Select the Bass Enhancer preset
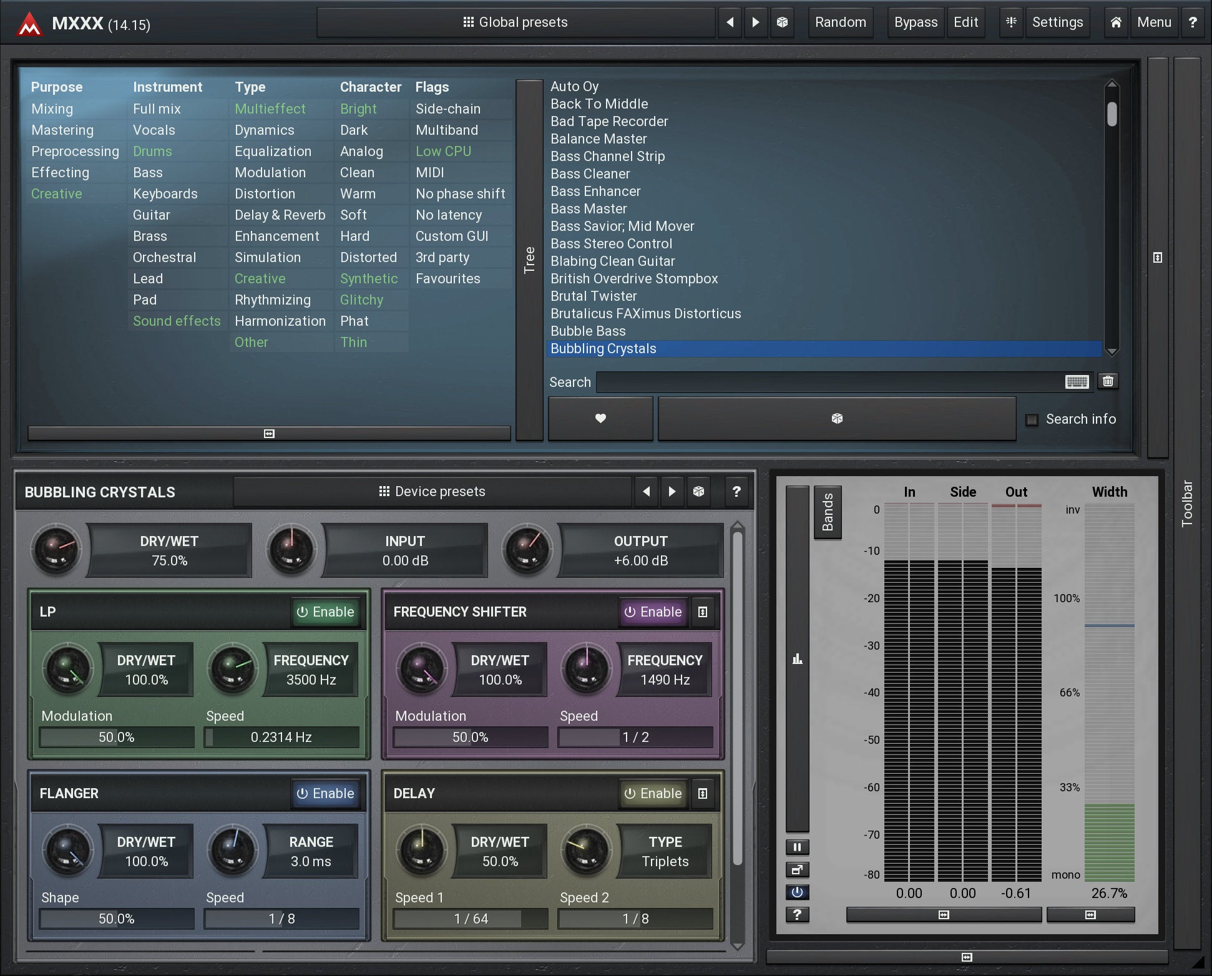This screenshot has height=976, width=1212. [x=595, y=192]
